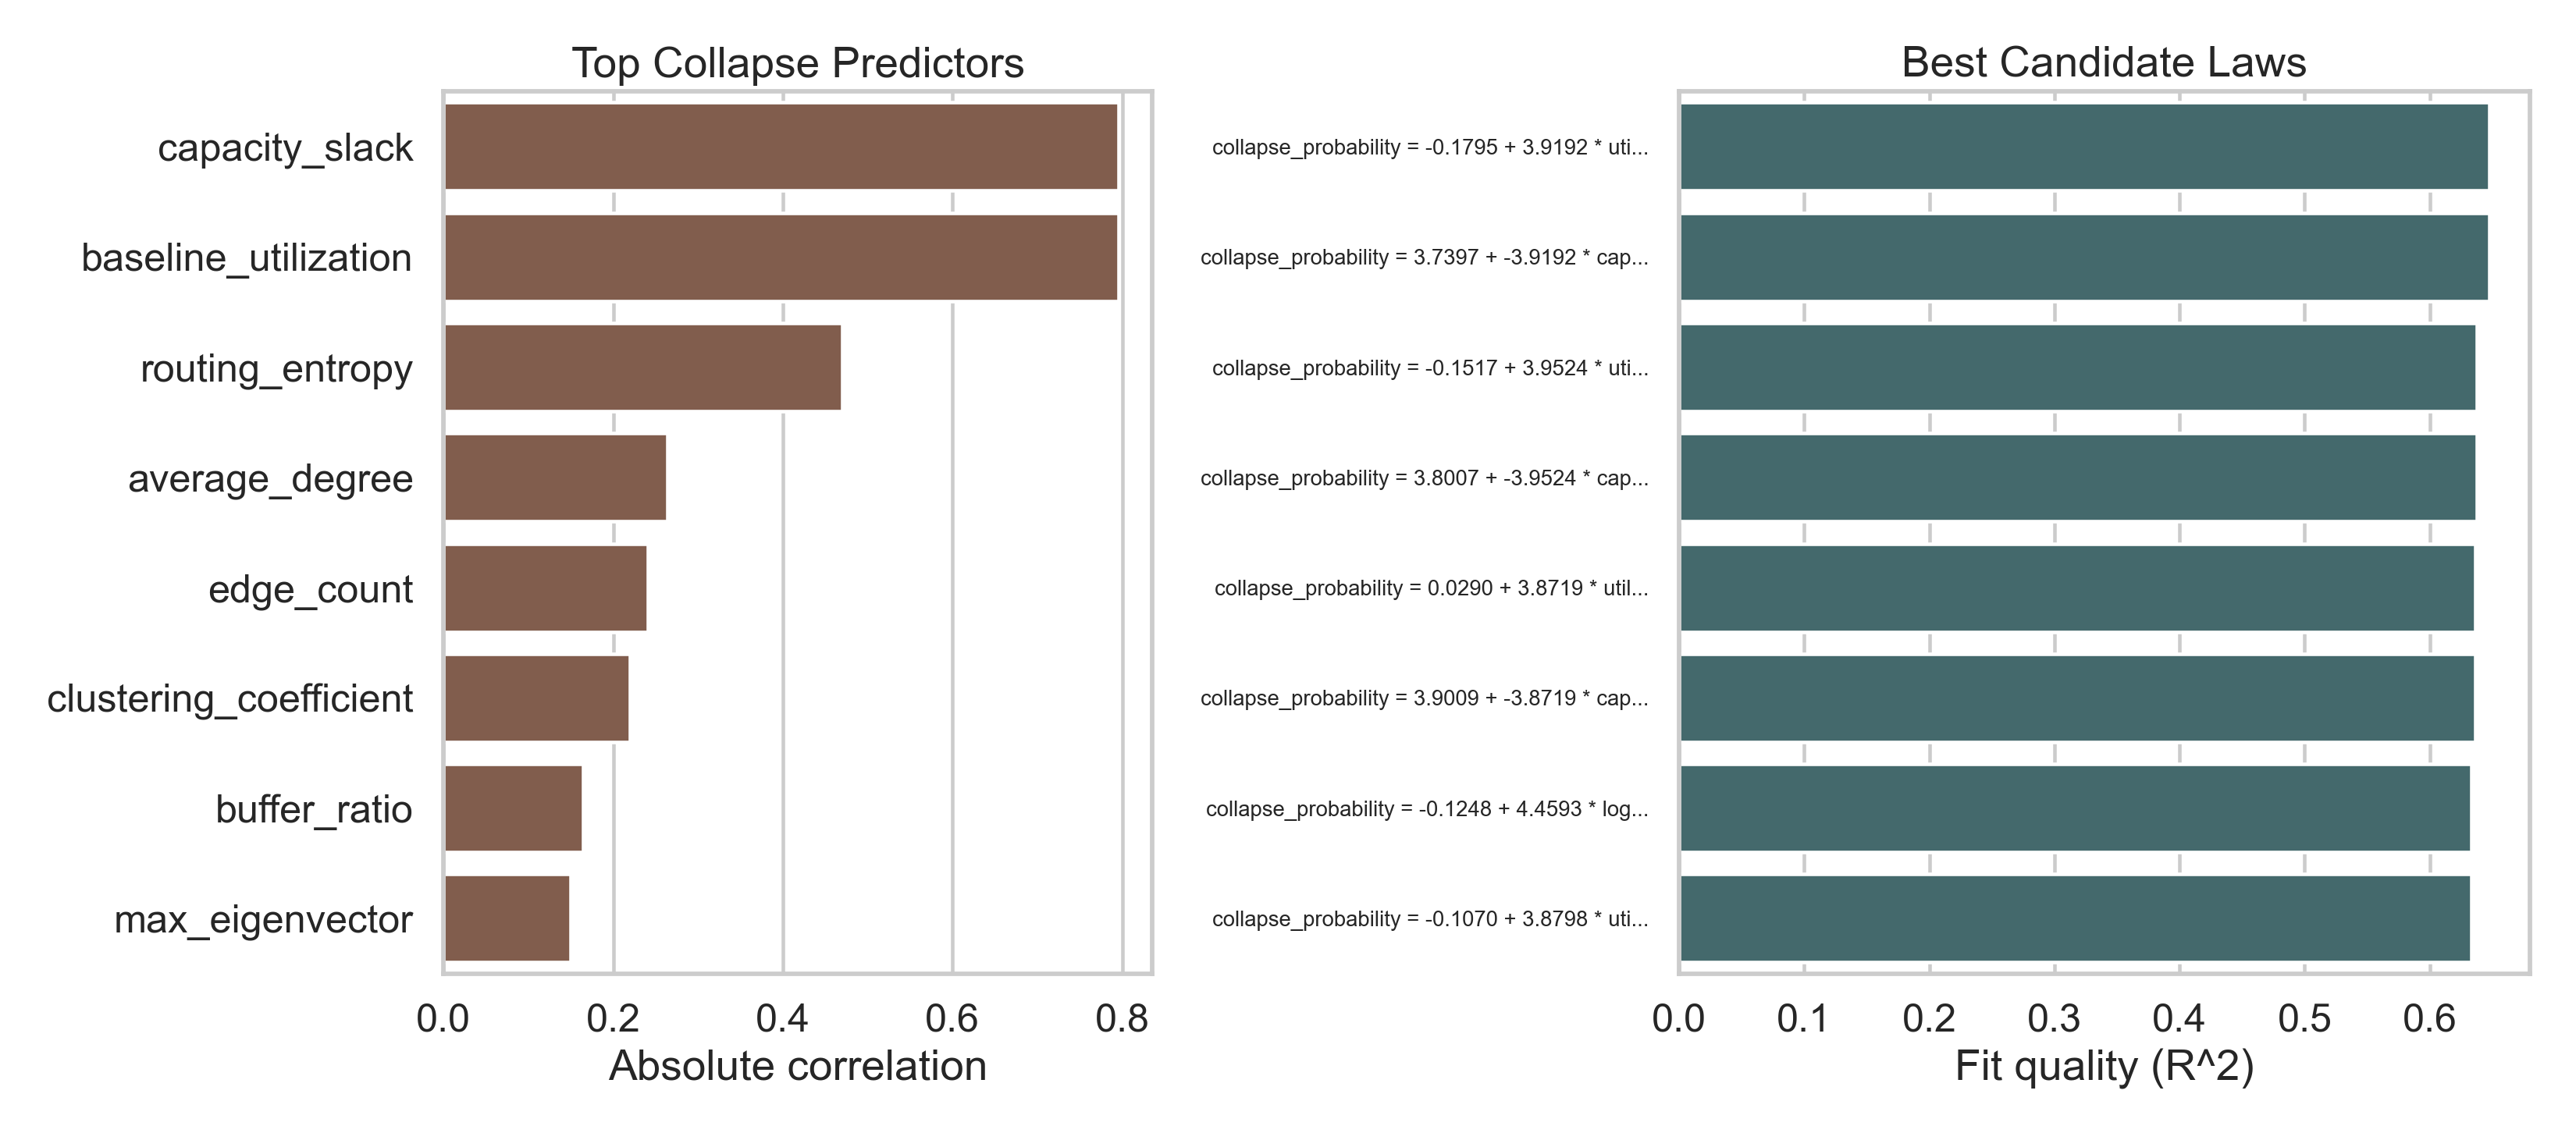Select the bar for law 3.7397 + -3.9192
The height and width of the screenshot is (1133, 2576).
coord(2083,257)
